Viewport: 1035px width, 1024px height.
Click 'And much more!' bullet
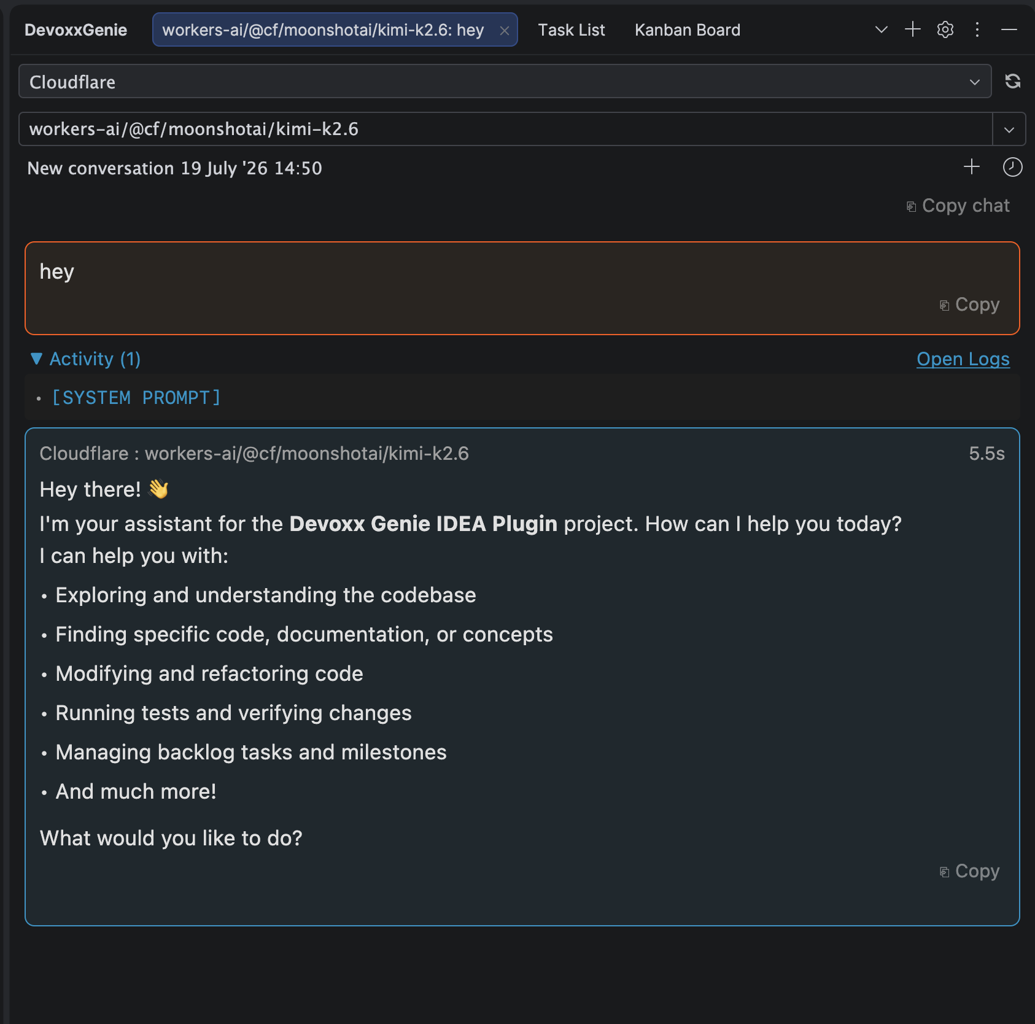(136, 792)
